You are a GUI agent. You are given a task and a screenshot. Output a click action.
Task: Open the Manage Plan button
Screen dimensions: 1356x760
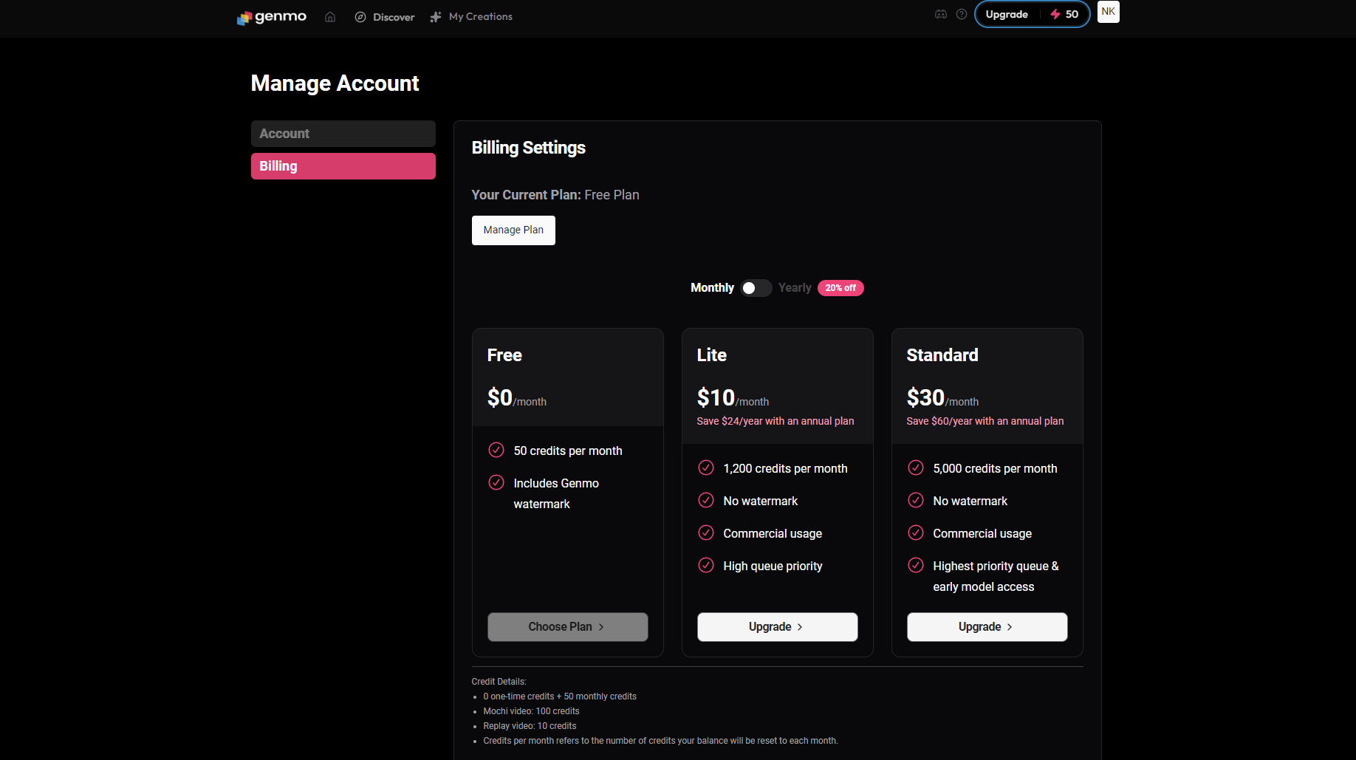pyautogui.click(x=513, y=230)
